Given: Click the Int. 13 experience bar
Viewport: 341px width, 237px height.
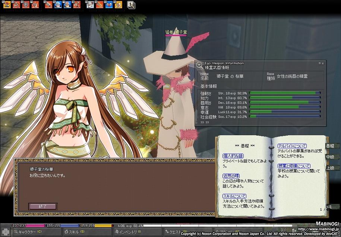Looking at the screenshot, I should (x=285, y=98).
